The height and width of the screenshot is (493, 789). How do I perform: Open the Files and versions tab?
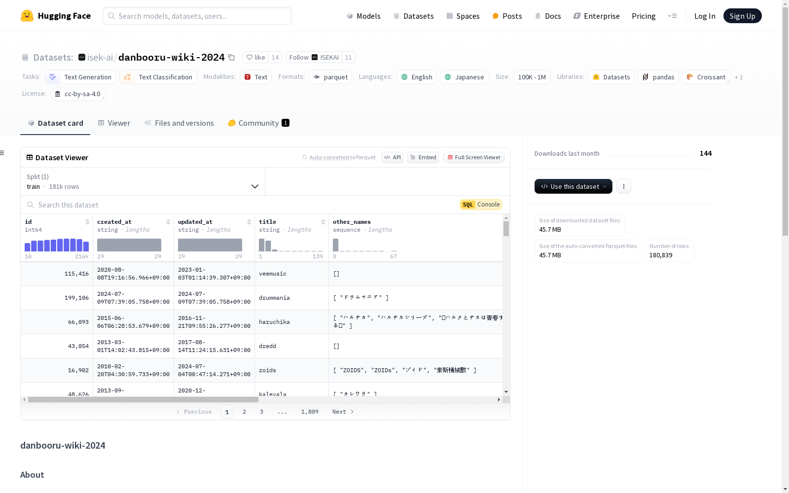(179, 123)
